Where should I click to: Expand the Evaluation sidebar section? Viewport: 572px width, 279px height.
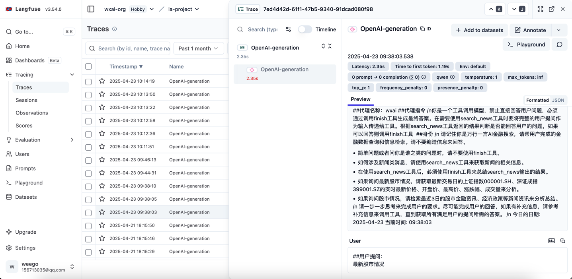tap(72, 140)
